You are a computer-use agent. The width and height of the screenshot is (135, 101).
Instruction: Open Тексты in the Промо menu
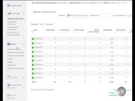10,59
